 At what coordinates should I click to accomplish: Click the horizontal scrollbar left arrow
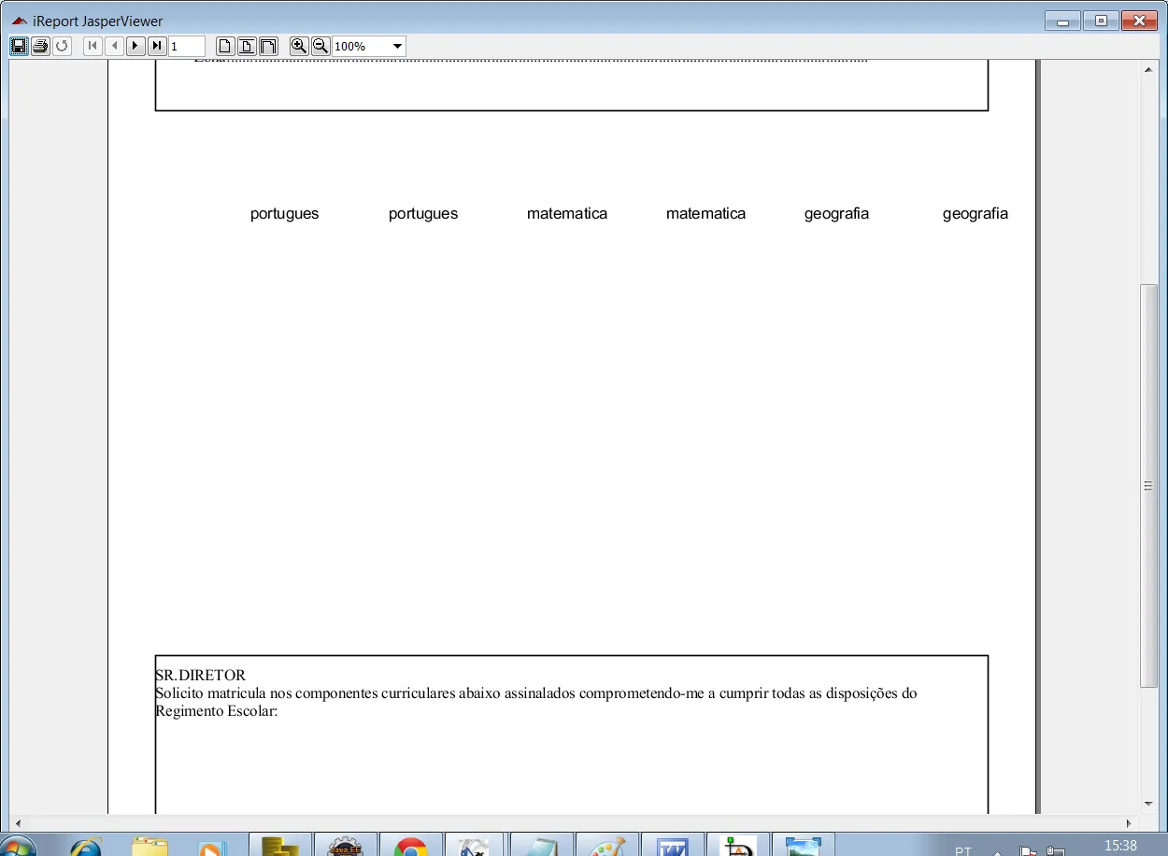[x=18, y=822]
